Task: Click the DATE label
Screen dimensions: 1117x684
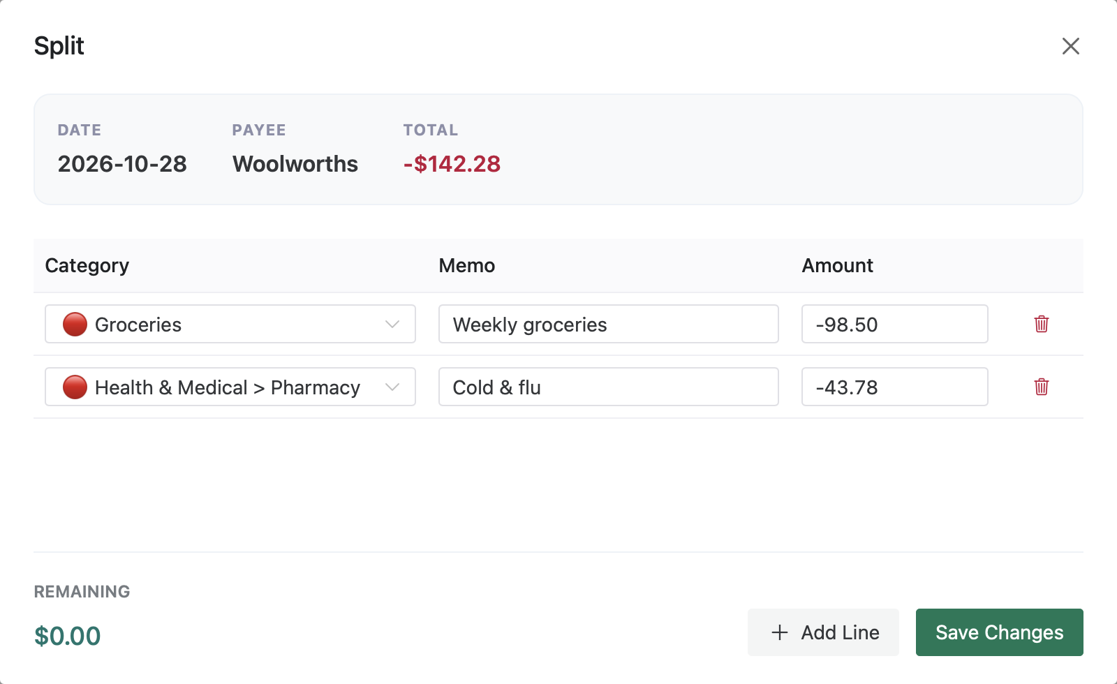Action: pos(80,130)
